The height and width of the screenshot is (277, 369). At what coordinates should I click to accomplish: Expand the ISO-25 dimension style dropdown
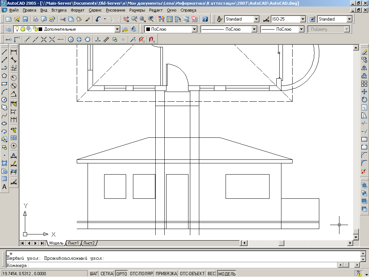303,19
